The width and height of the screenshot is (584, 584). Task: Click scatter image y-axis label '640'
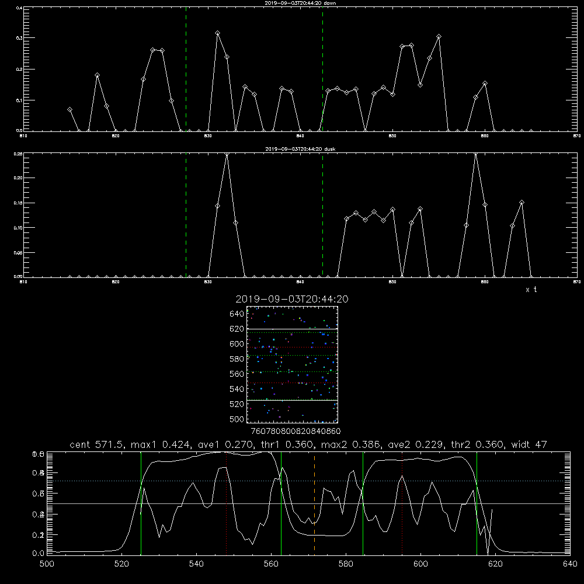pyautogui.click(x=237, y=314)
